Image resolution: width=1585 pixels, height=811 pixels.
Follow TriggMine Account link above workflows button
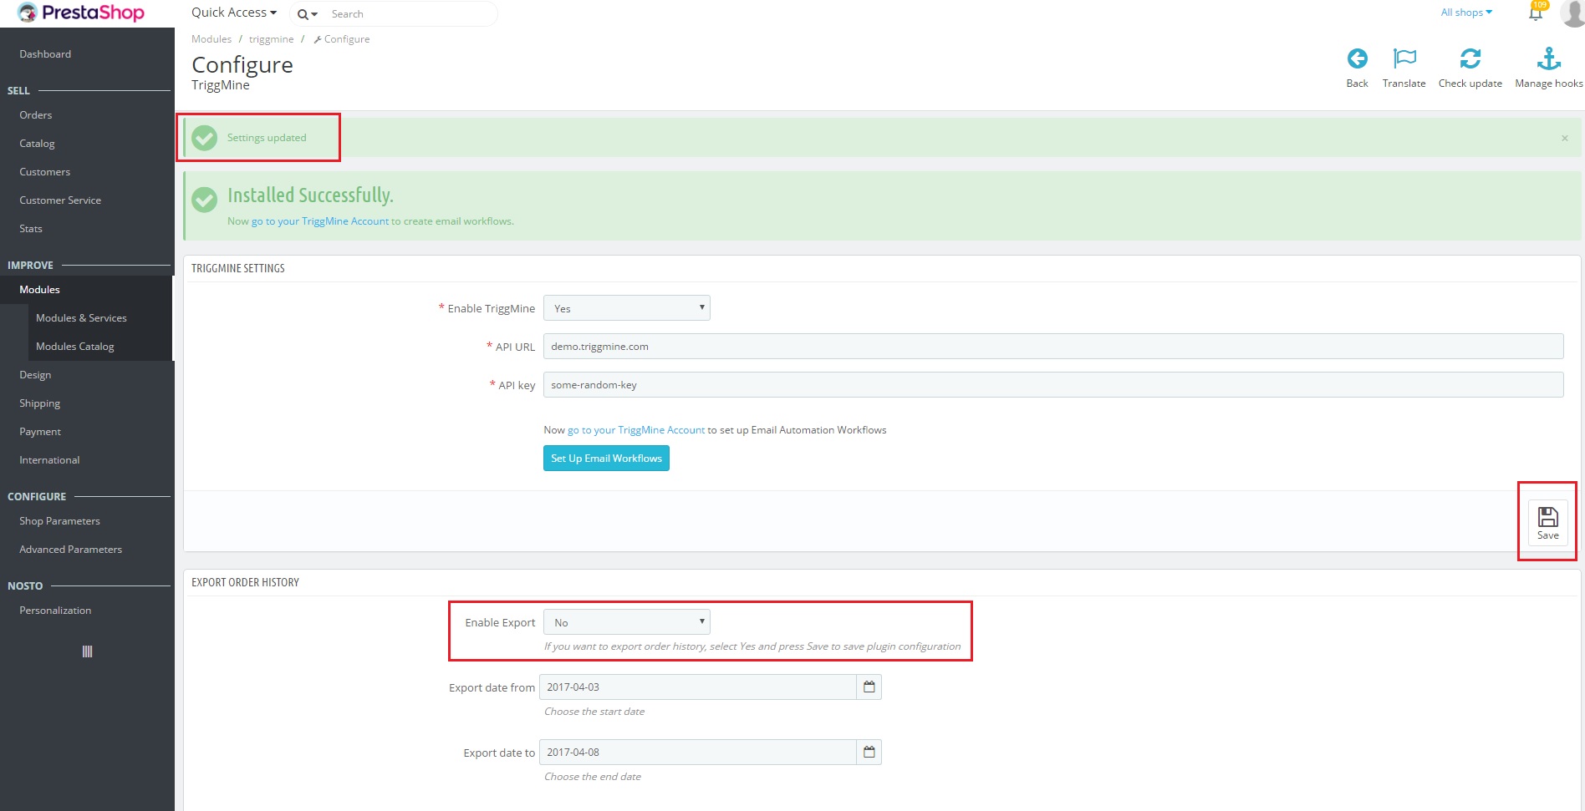[x=636, y=430]
